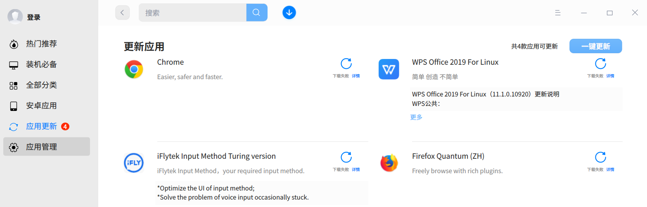Click the Firefox Quantum app icon
647x207 pixels.
tap(389, 163)
